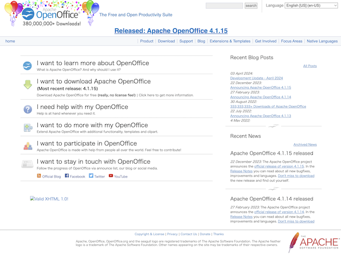Click the Apache OpenOffice logo
Screen dimensions: 341x272
[x=52, y=13]
